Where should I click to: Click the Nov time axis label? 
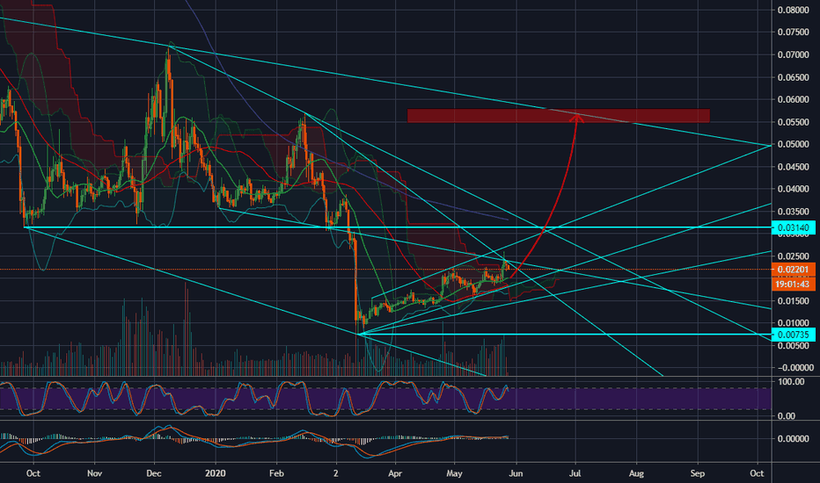[94, 473]
